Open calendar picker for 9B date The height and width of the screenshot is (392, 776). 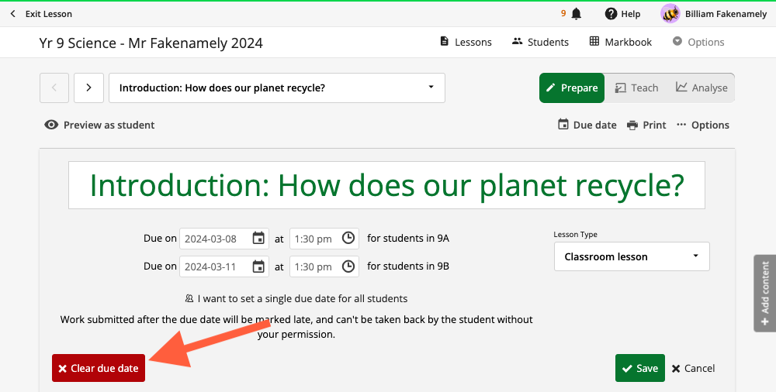258,266
